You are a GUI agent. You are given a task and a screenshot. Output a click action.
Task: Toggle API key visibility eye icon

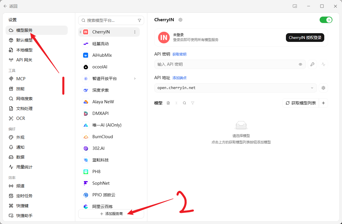point(300,64)
